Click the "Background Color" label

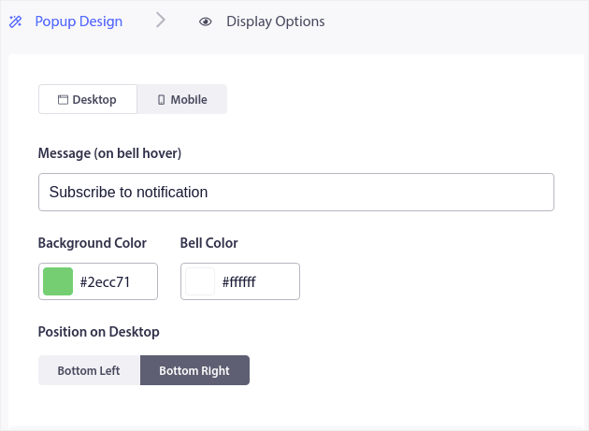pyautogui.click(x=92, y=243)
